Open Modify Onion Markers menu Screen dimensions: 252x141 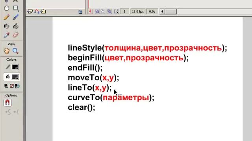point(116,11)
